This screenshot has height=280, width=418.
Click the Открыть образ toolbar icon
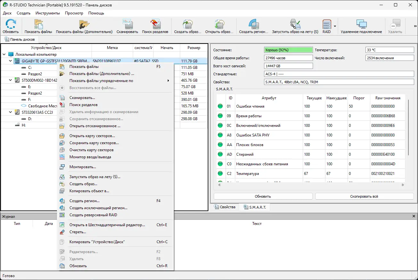[x=220, y=26]
